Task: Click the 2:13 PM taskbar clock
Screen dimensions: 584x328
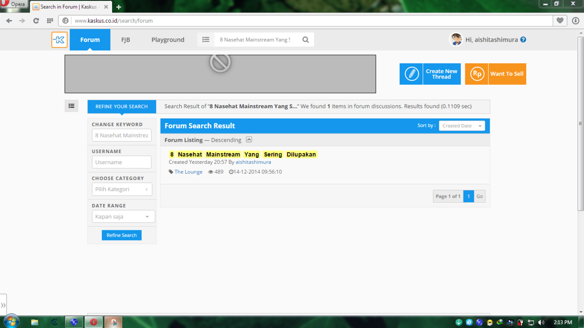Action: (563, 323)
